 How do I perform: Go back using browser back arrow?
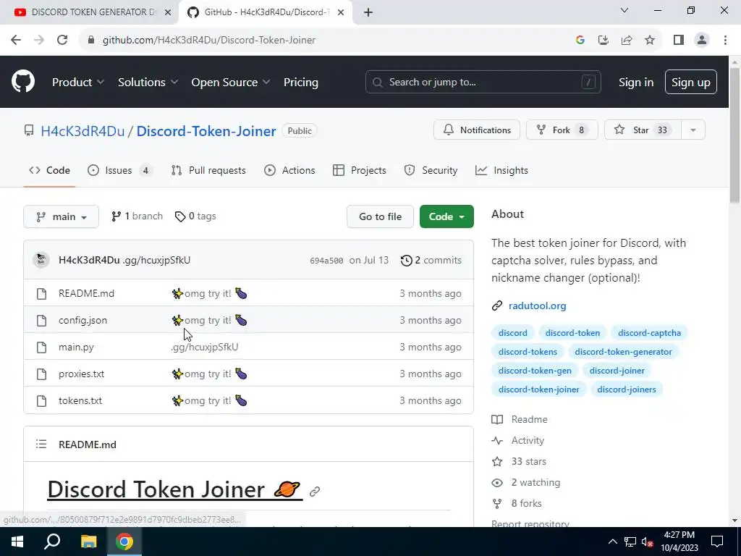[16, 41]
